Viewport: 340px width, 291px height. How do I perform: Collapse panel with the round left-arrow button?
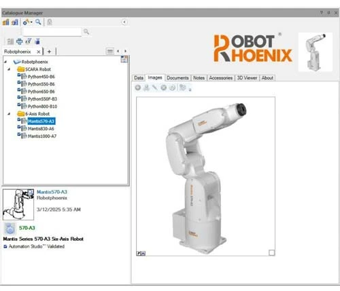124,22
